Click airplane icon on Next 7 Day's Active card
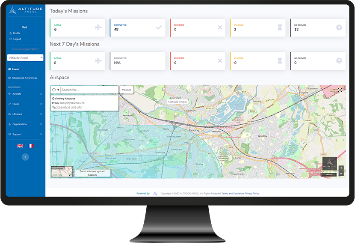The width and height of the screenshot is (355, 243). pyautogui.click(x=98, y=60)
